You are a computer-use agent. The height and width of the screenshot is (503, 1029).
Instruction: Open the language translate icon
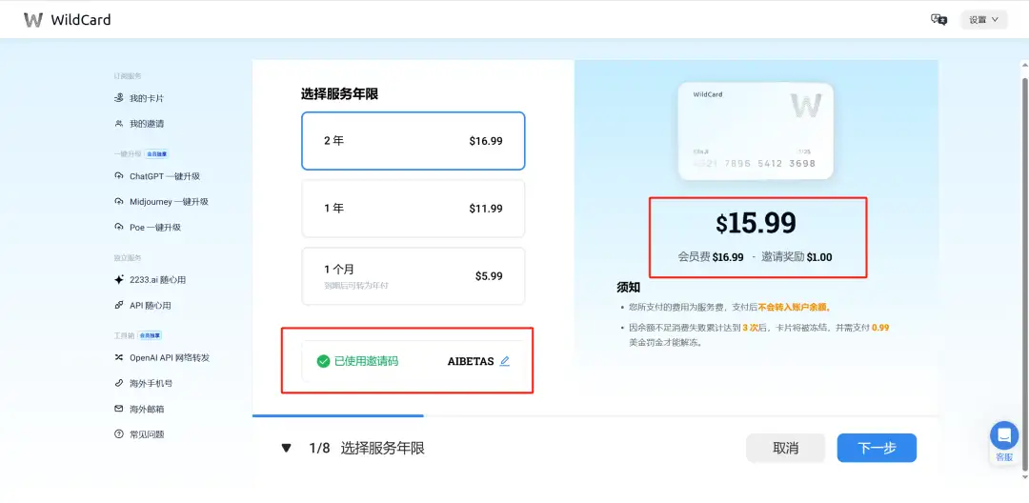(938, 20)
